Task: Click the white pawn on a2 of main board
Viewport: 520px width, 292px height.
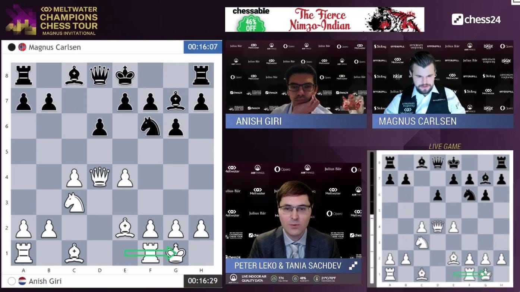Action: tap(23, 229)
